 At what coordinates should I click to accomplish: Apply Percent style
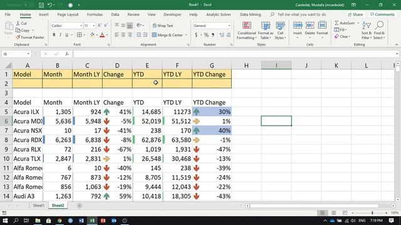(x=206, y=35)
